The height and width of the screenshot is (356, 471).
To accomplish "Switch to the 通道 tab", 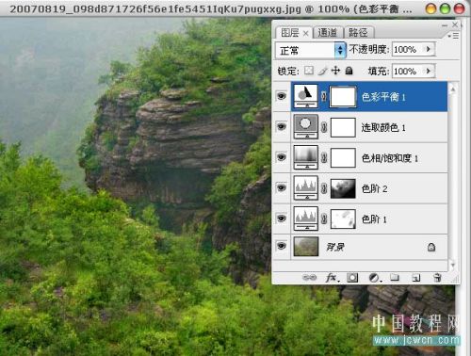I will [327, 32].
